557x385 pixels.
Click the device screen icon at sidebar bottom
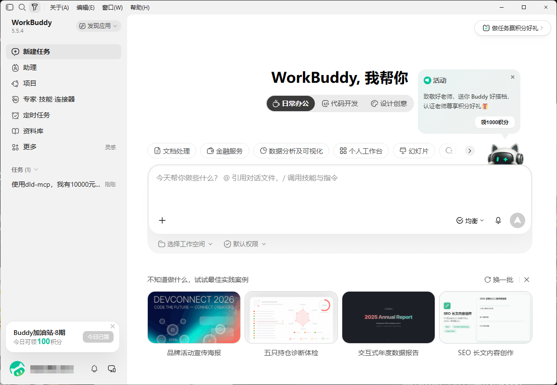[112, 369]
